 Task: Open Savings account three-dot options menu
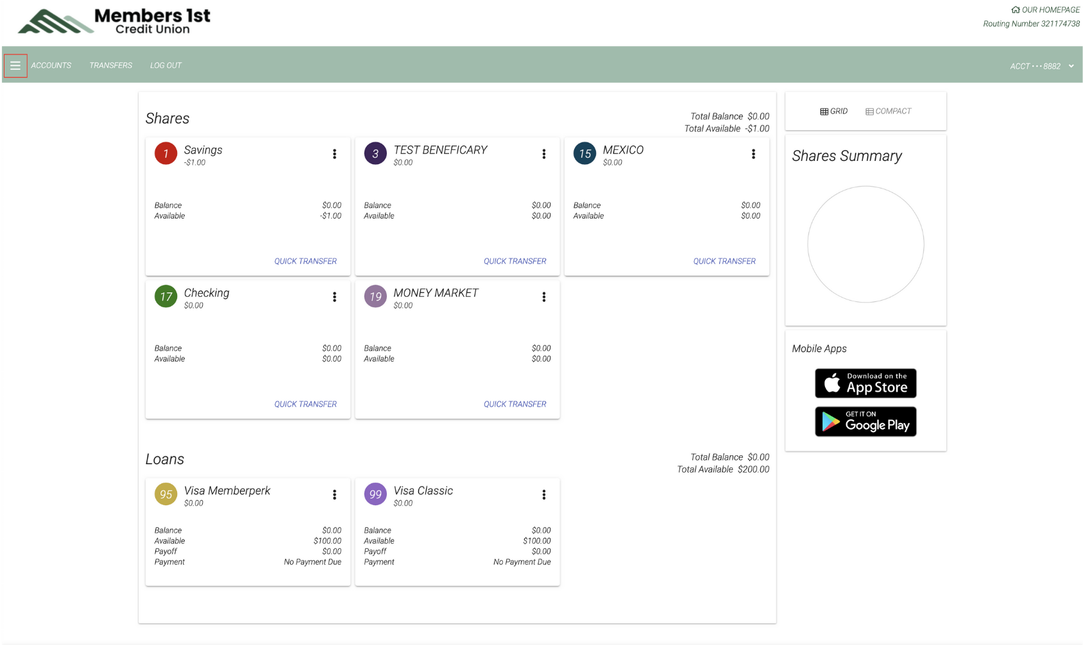pyautogui.click(x=334, y=154)
